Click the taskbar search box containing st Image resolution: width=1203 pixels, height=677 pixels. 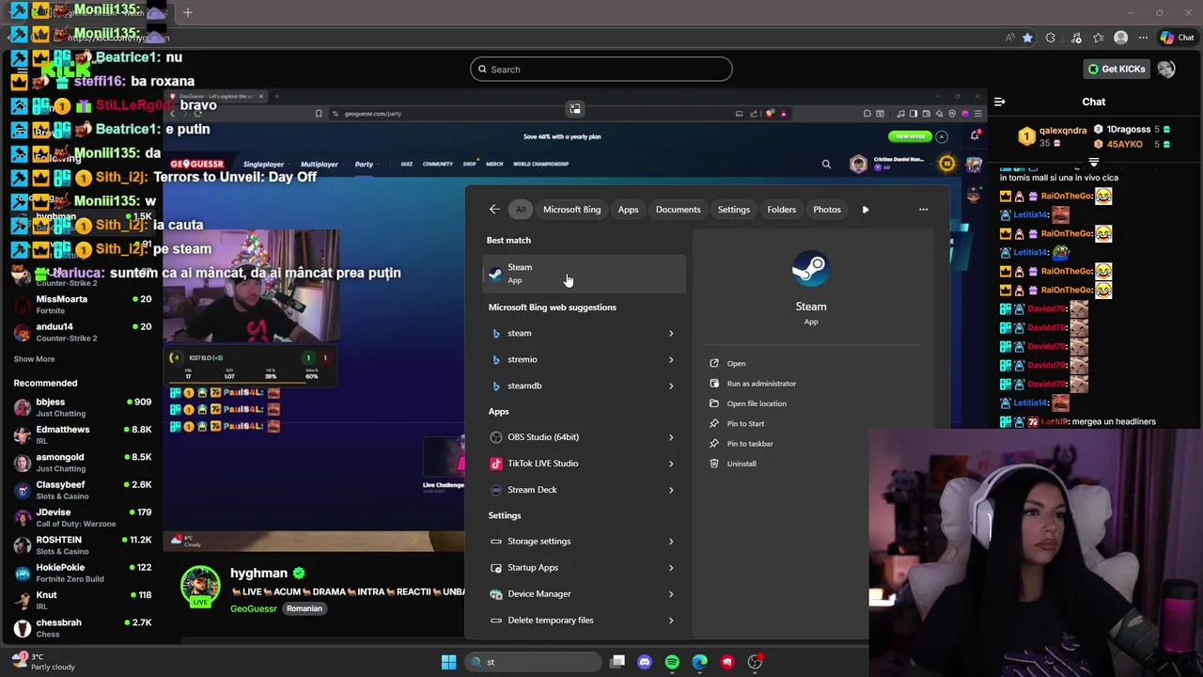point(535,662)
